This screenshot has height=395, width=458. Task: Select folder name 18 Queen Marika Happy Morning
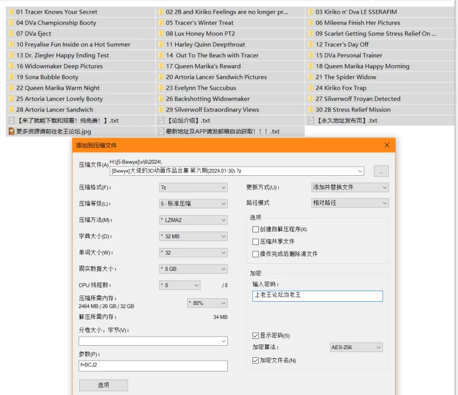[x=362, y=66]
